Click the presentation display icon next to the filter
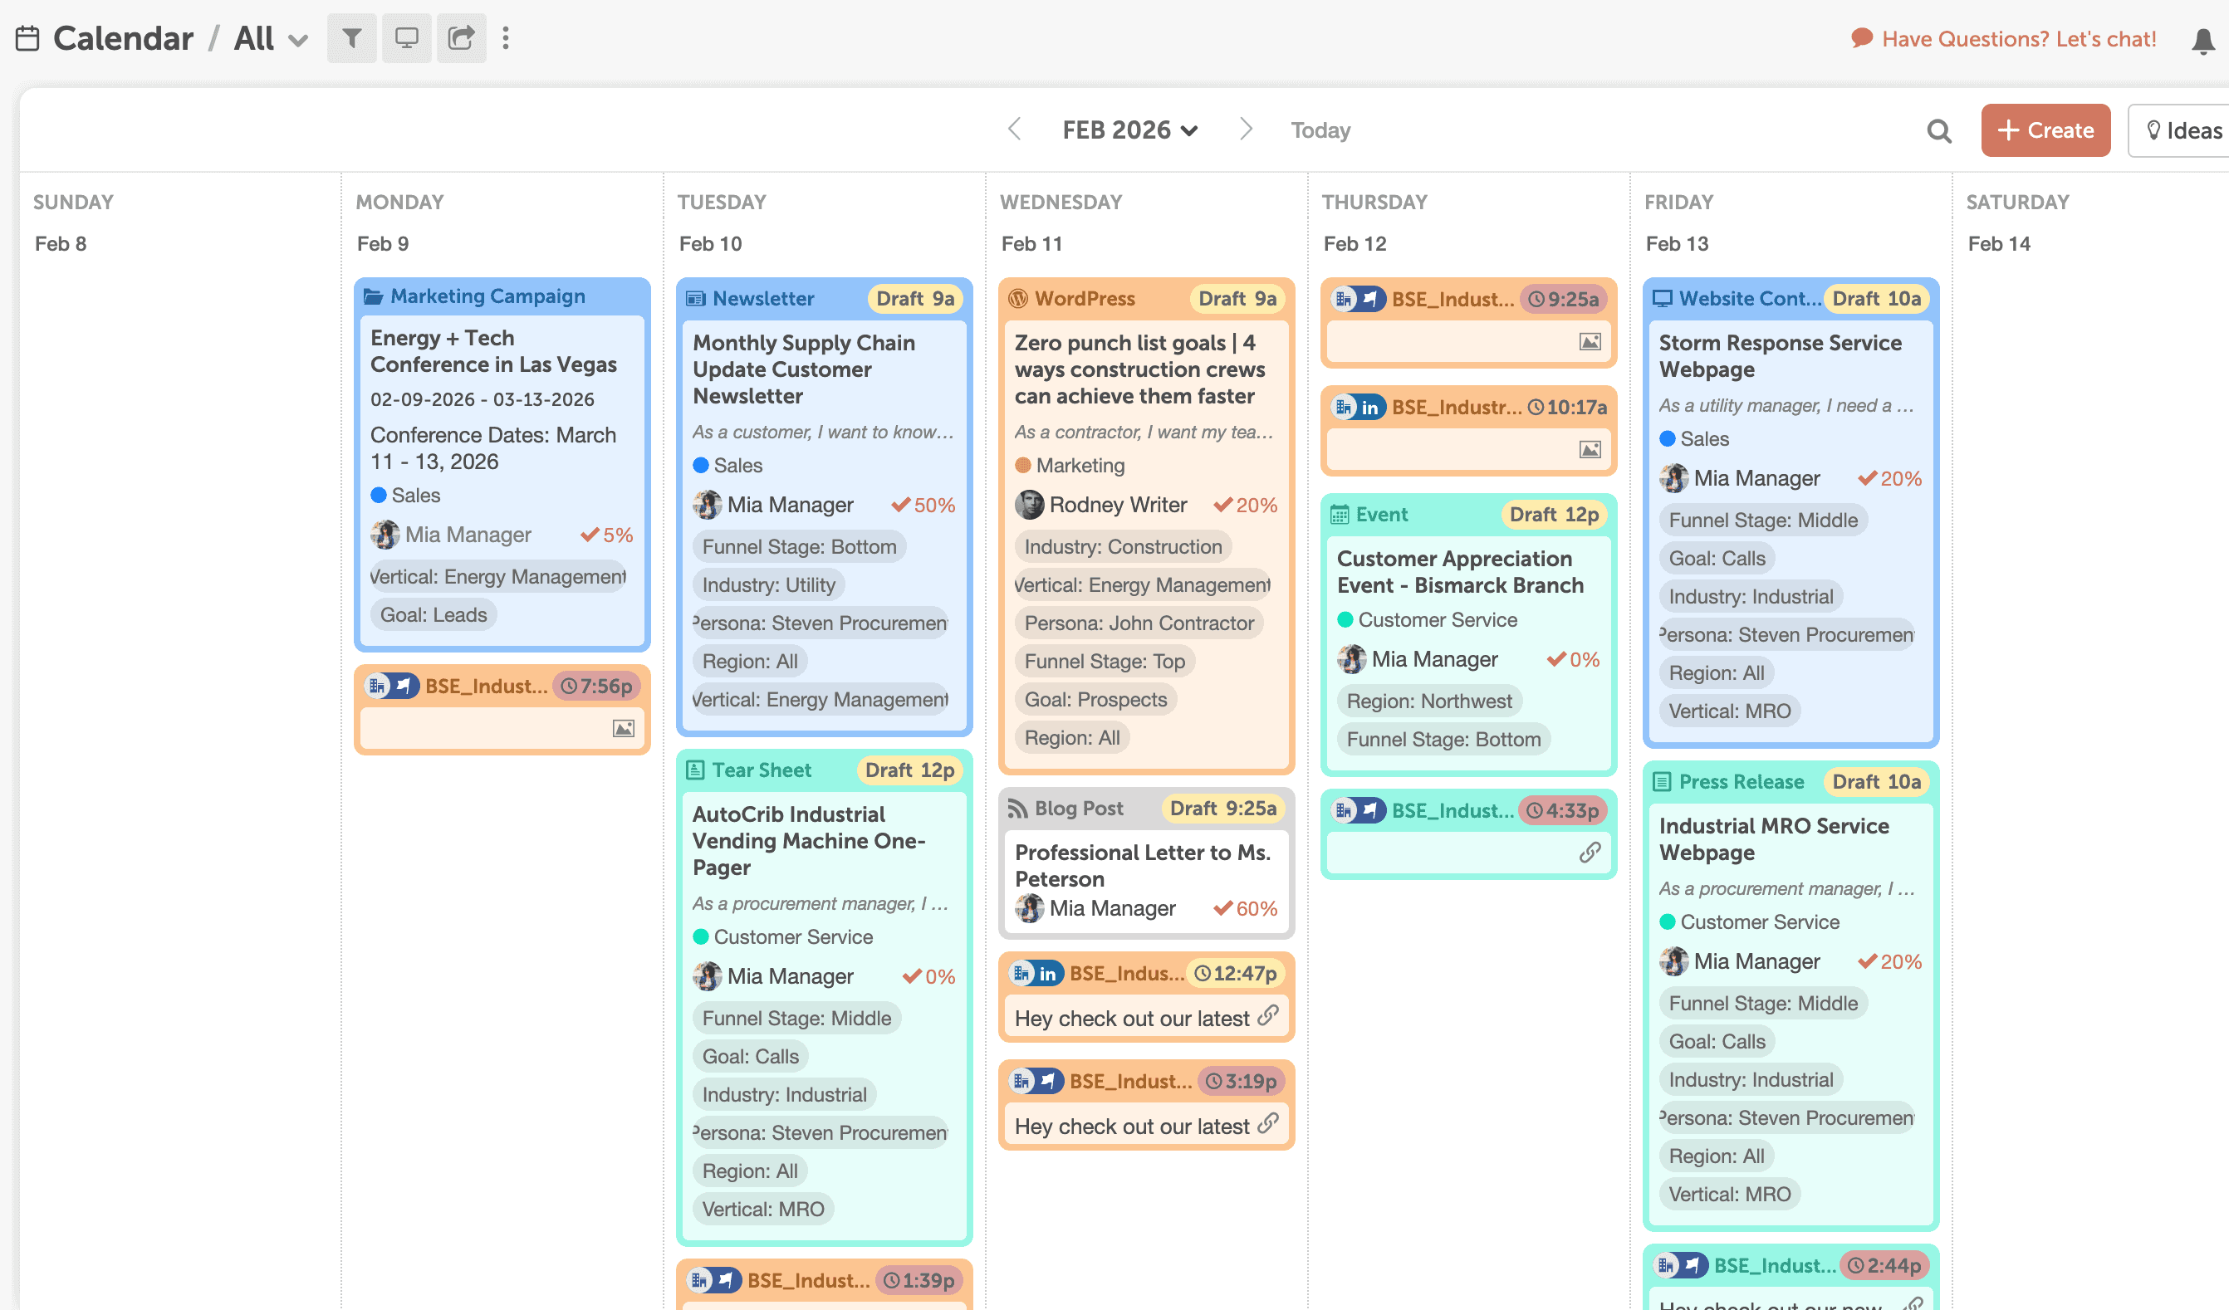This screenshot has width=2229, height=1310. [x=407, y=38]
